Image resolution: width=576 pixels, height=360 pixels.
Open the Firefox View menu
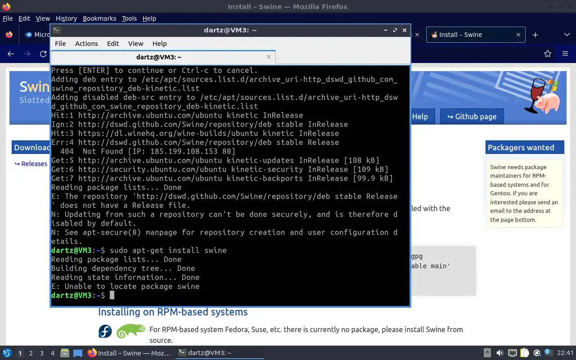click(x=43, y=18)
